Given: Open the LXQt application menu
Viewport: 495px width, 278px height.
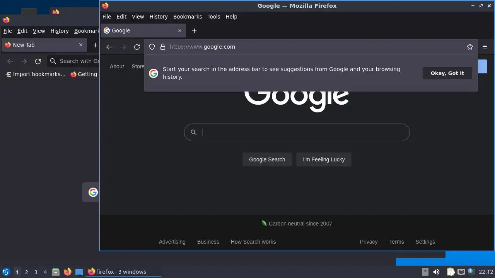Looking at the screenshot, I should pyautogui.click(x=6, y=272).
